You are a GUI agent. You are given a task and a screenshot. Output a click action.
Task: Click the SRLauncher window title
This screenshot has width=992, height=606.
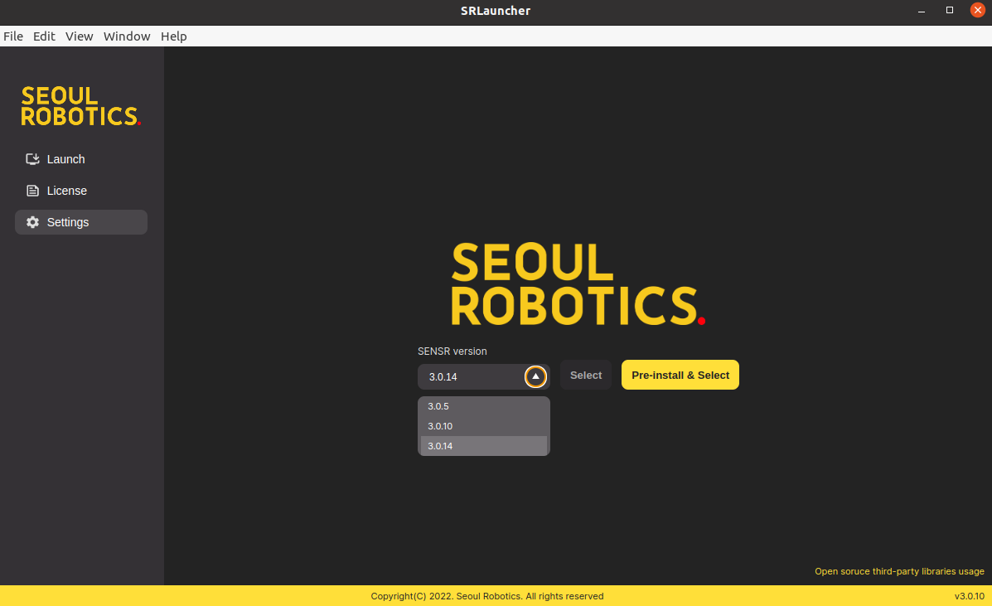tap(496, 11)
